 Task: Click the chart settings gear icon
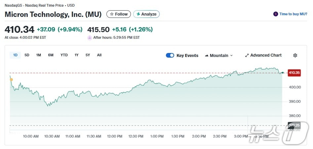(295, 55)
